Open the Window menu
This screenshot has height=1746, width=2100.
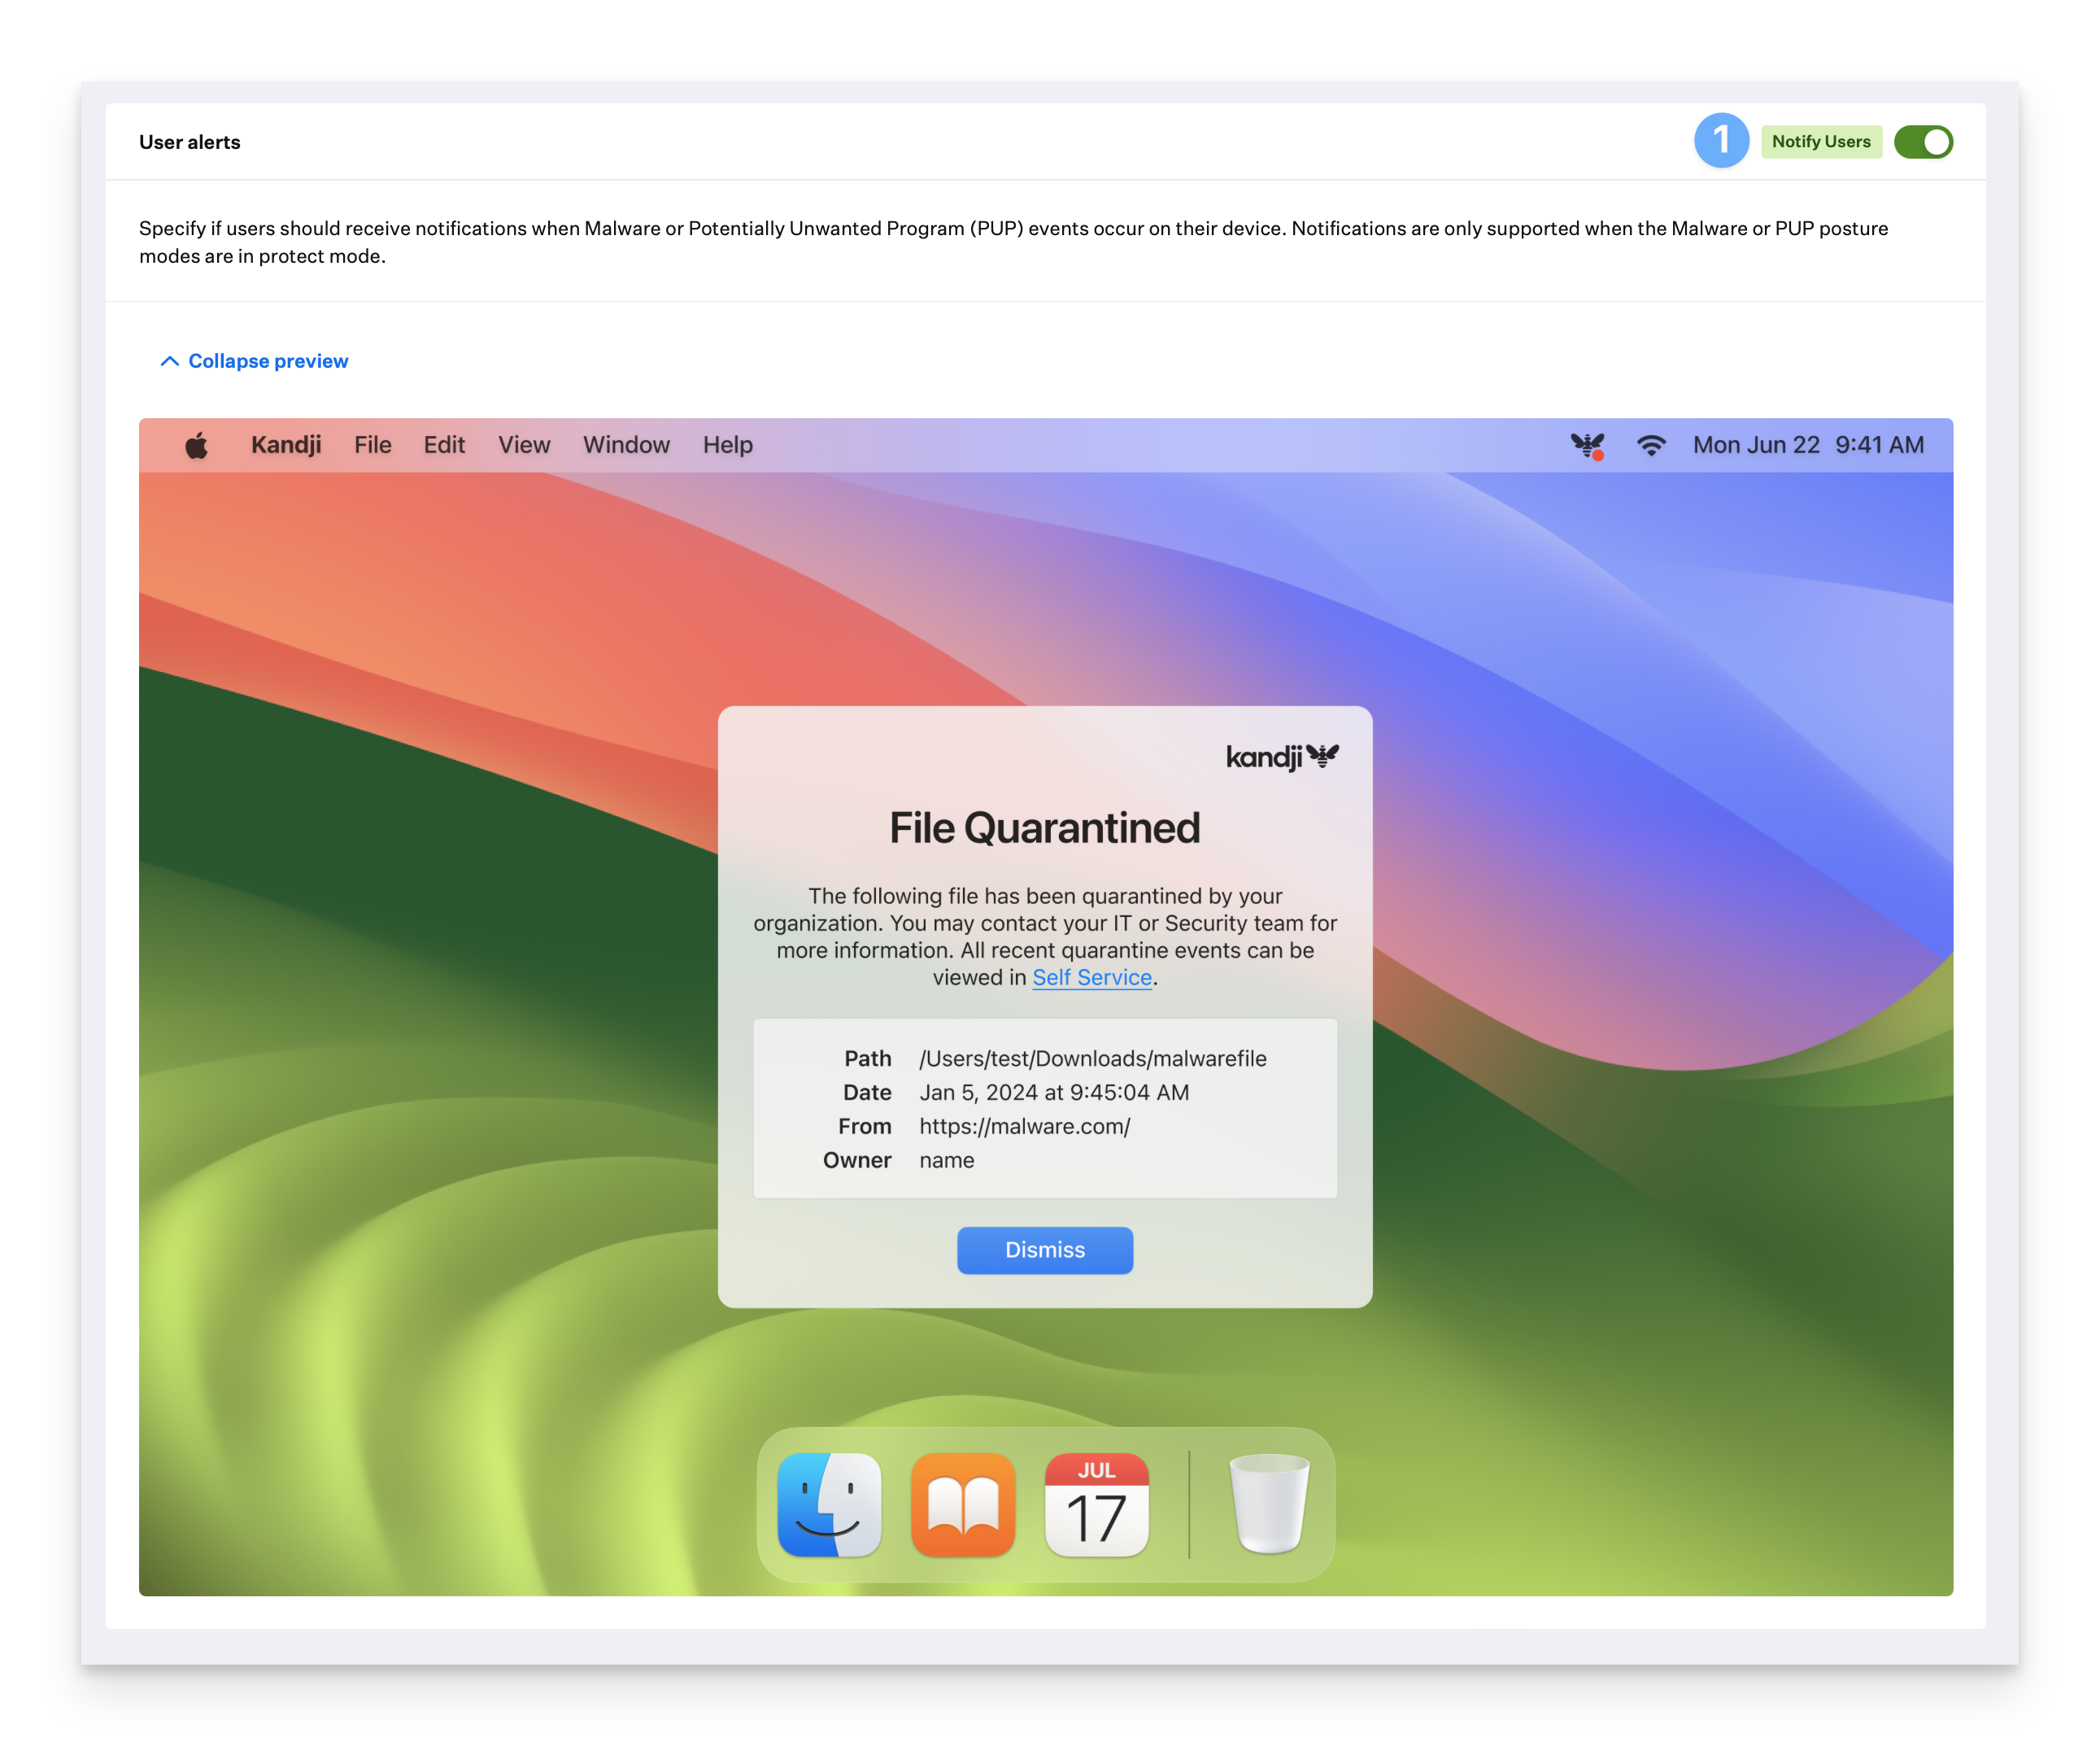(x=626, y=445)
